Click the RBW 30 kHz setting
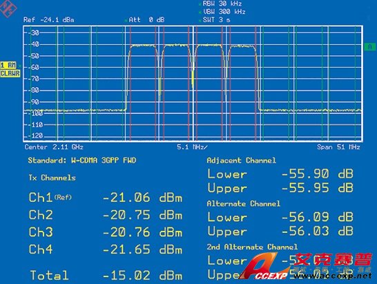377x284 pixels. tap(222, 3)
